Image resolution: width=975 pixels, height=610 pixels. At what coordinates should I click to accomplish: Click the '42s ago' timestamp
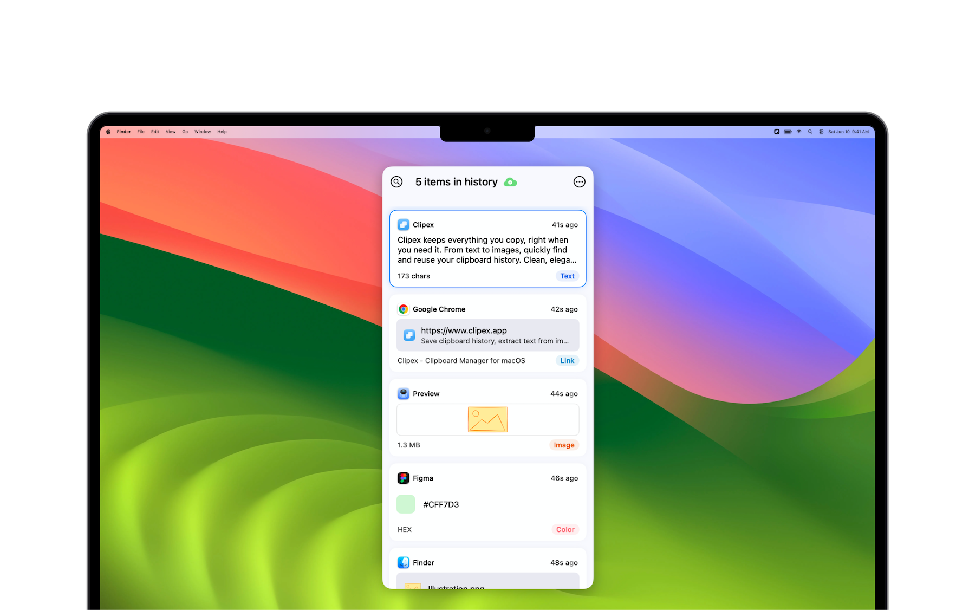pos(564,309)
